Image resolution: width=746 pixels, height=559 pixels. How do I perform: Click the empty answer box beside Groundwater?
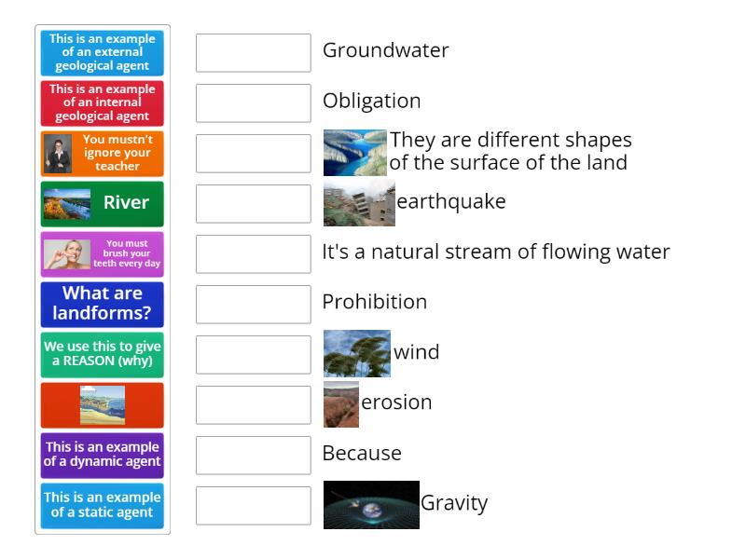253,53
